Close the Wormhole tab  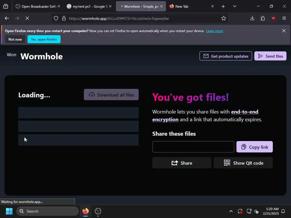(161, 6)
